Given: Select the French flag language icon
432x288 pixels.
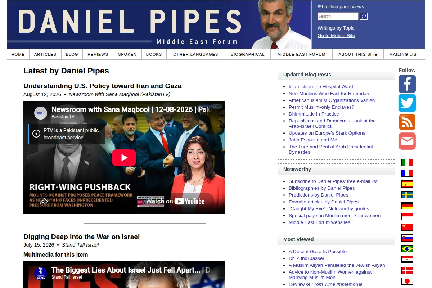Looking at the screenshot, I should click(407, 173).
